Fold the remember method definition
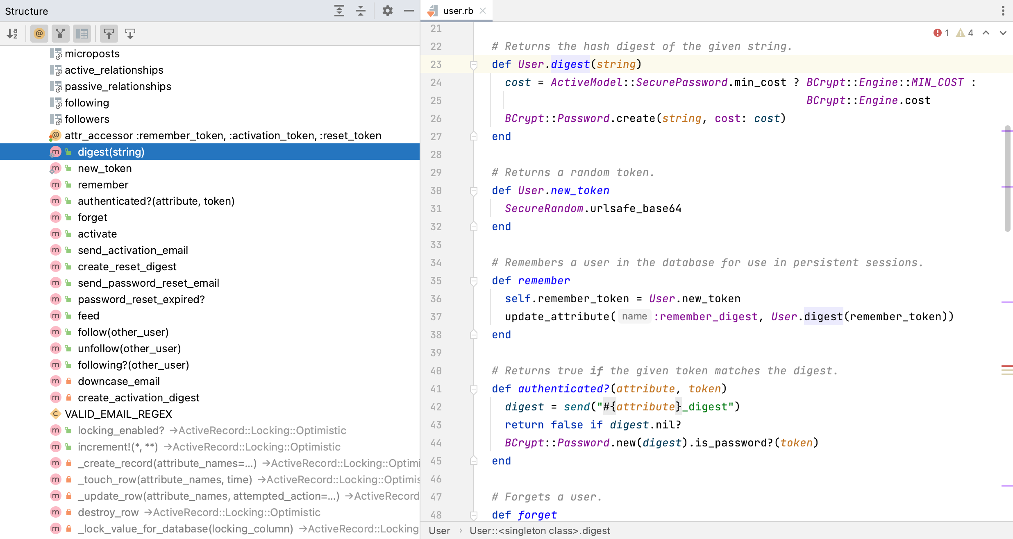 [x=474, y=281]
